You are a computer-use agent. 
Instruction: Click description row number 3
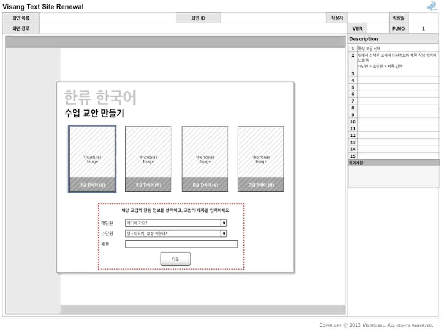(353, 74)
